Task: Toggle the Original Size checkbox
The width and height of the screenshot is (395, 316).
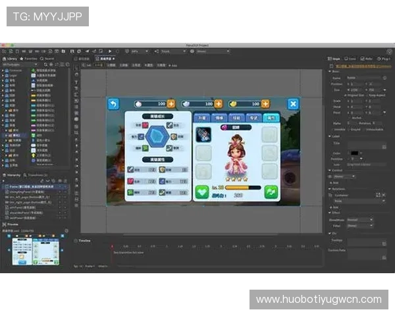Action: (x=346, y=95)
